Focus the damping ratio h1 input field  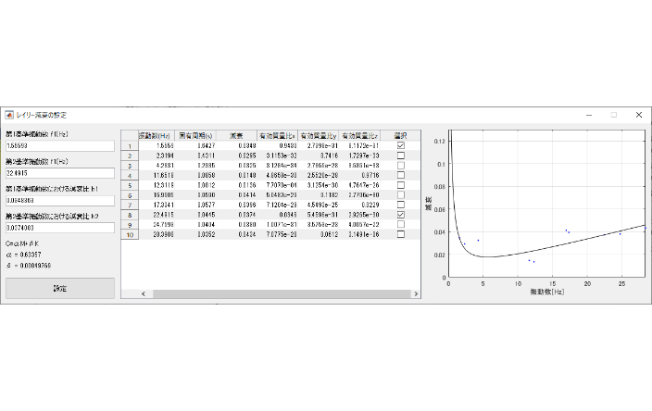pyautogui.click(x=60, y=199)
